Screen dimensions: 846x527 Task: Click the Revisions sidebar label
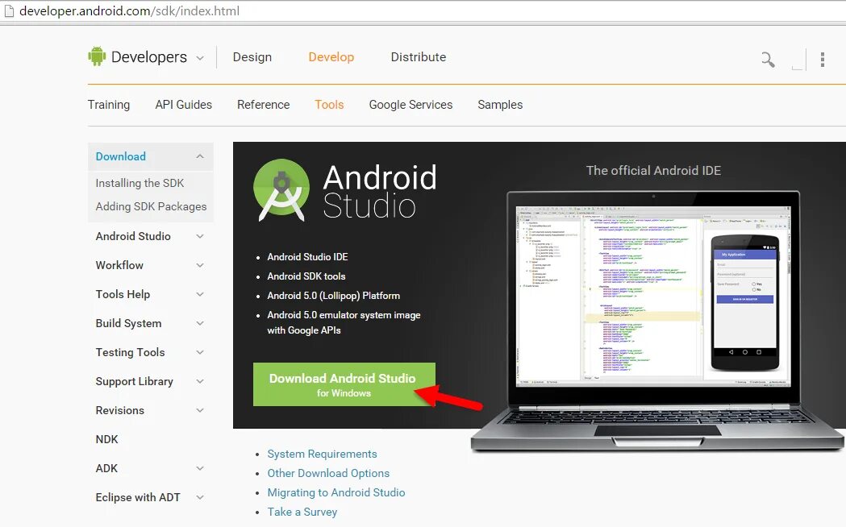coord(120,411)
